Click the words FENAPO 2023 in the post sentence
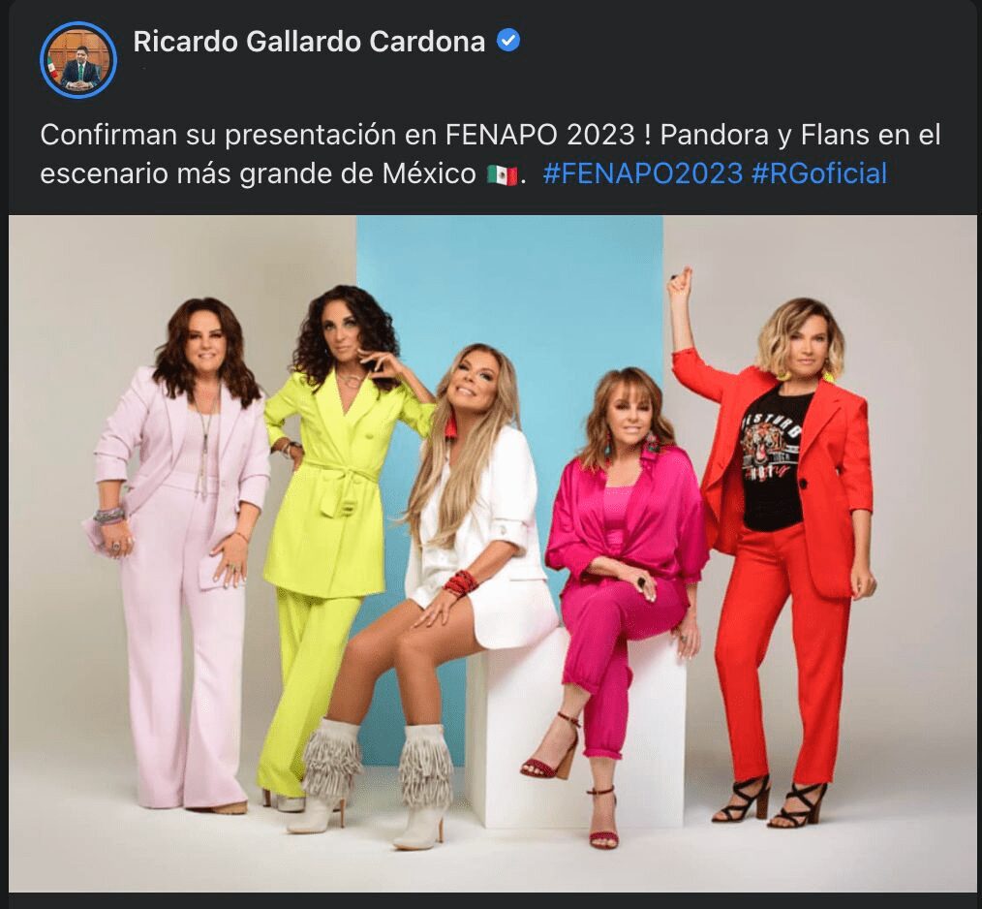Image resolution: width=982 pixels, height=909 pixels. coord(540,135)
